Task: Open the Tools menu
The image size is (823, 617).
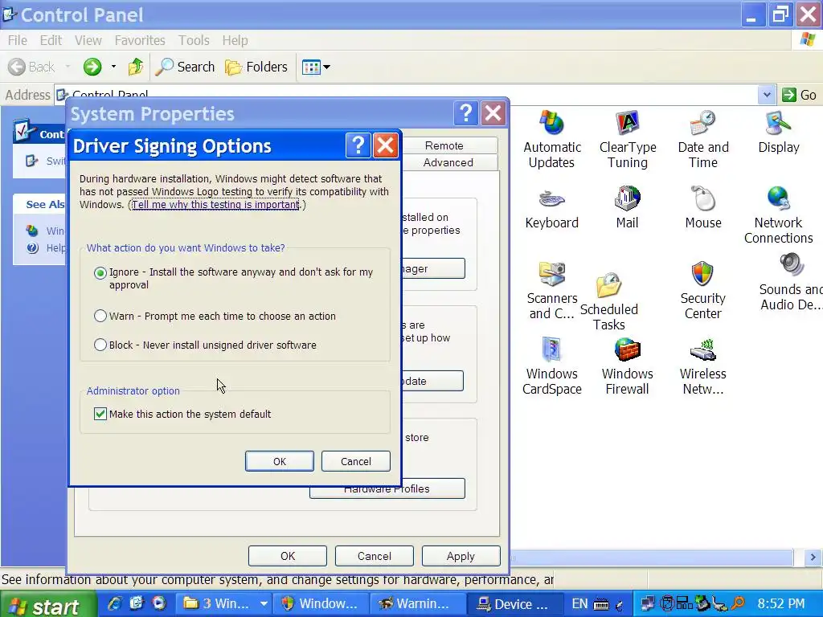Action: pyautogui.click(x=194, y=40)
